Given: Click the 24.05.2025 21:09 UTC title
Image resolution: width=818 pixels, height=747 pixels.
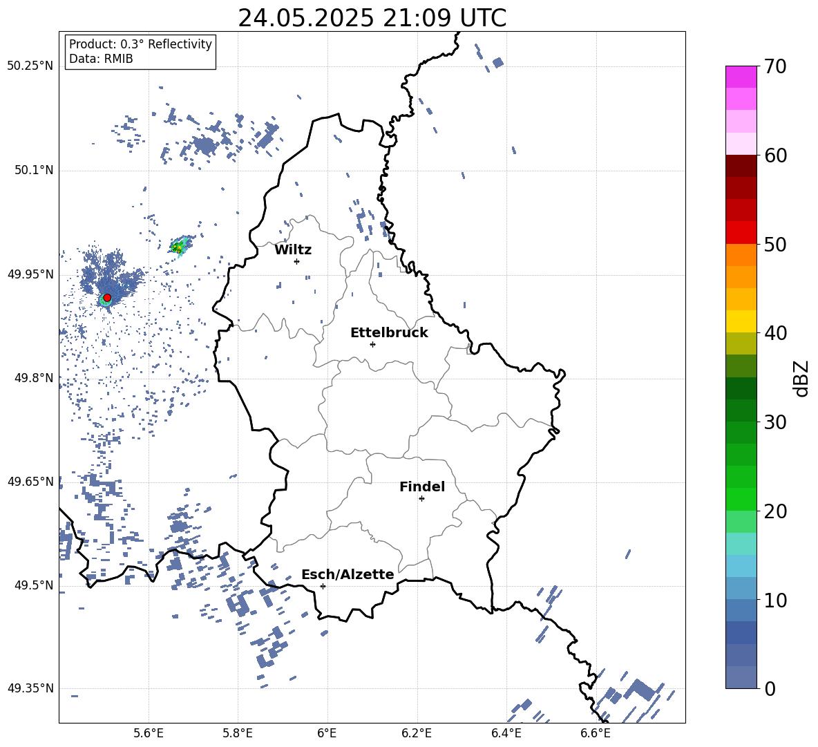Looking at the screenshot, I should (372, 18).
